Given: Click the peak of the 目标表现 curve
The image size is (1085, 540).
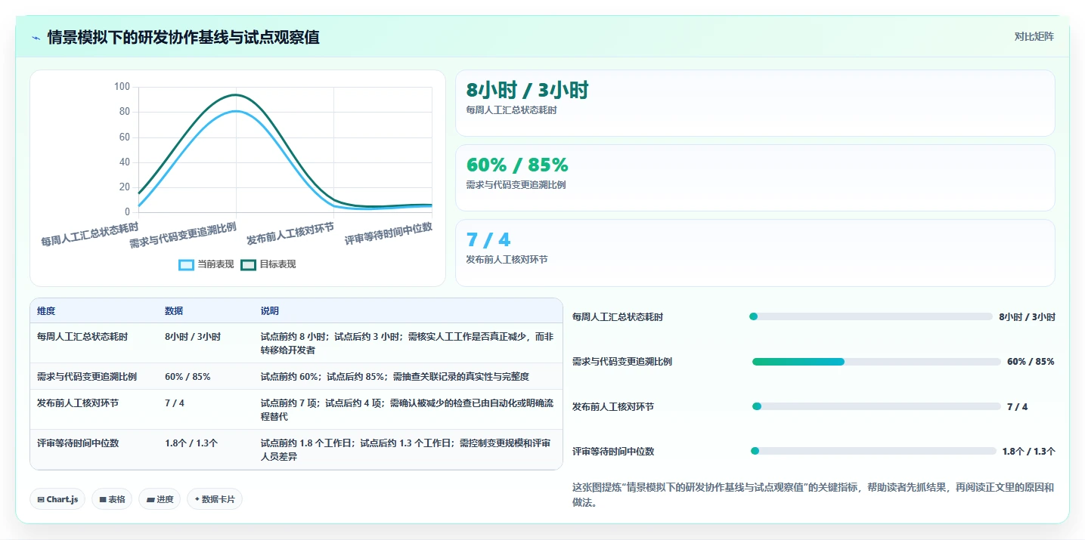Looking at the screenshot, I should point(237,94).
